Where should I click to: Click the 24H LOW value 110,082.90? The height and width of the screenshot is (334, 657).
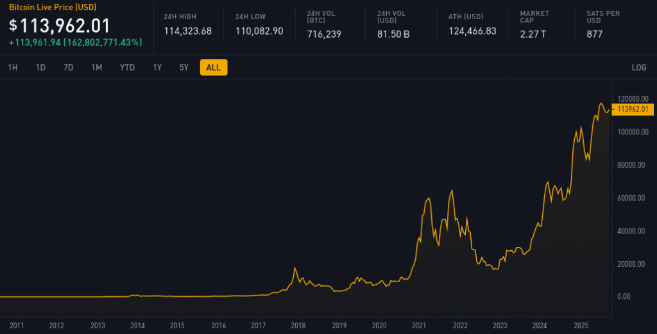[x=259, y=31]
